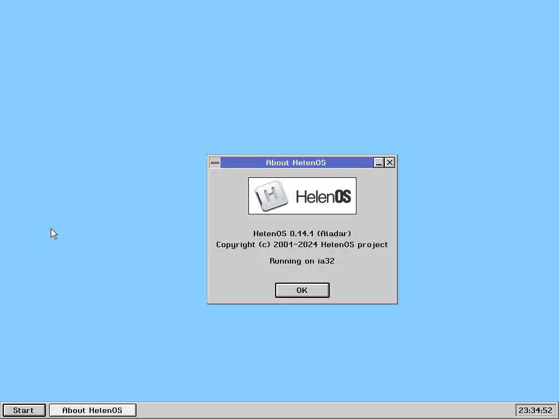This screenshot has width=559, height=419.
Task: Select About HelenOS taskbar entry
Action: tap(92, 410)
